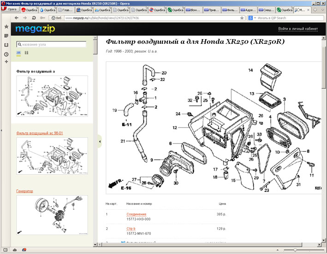Open the Downloads panel in the sidebar
Image resolution: width=327 pixels, height=254 pixels.
point(6,45)
